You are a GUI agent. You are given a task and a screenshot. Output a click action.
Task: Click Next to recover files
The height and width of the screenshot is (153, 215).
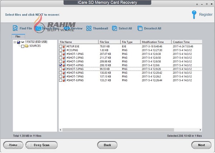tap(201, 145)
